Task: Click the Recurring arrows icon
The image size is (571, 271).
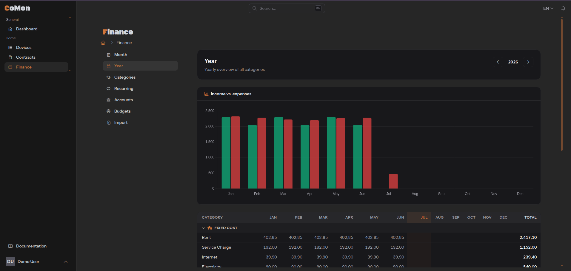Action: tap(109, 89)
